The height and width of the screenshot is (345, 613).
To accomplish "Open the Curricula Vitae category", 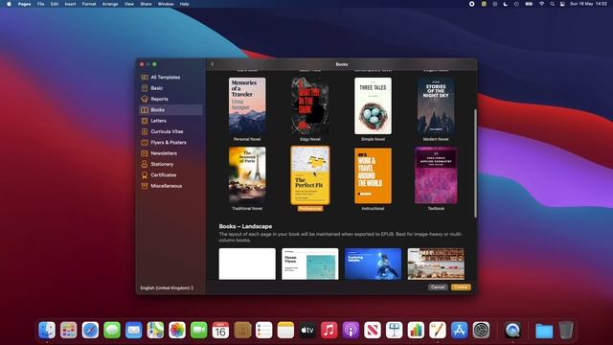I will click(x=170, y=131).
